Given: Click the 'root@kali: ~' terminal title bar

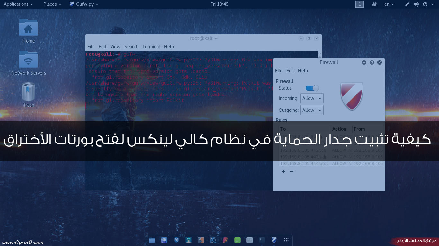Looking at the screenshot, I should [203, 38].
